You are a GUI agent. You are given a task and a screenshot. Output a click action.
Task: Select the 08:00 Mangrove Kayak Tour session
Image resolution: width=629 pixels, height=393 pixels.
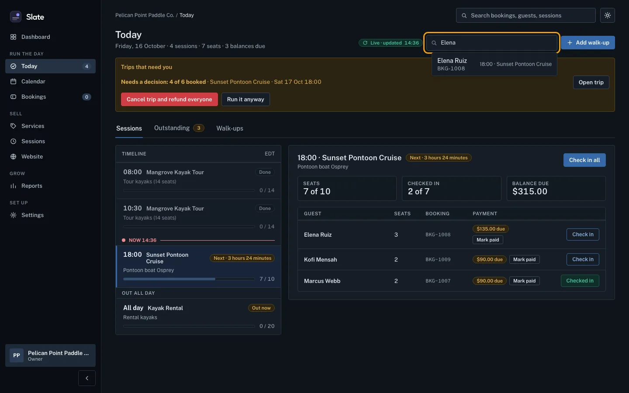(x=198, y=181)
